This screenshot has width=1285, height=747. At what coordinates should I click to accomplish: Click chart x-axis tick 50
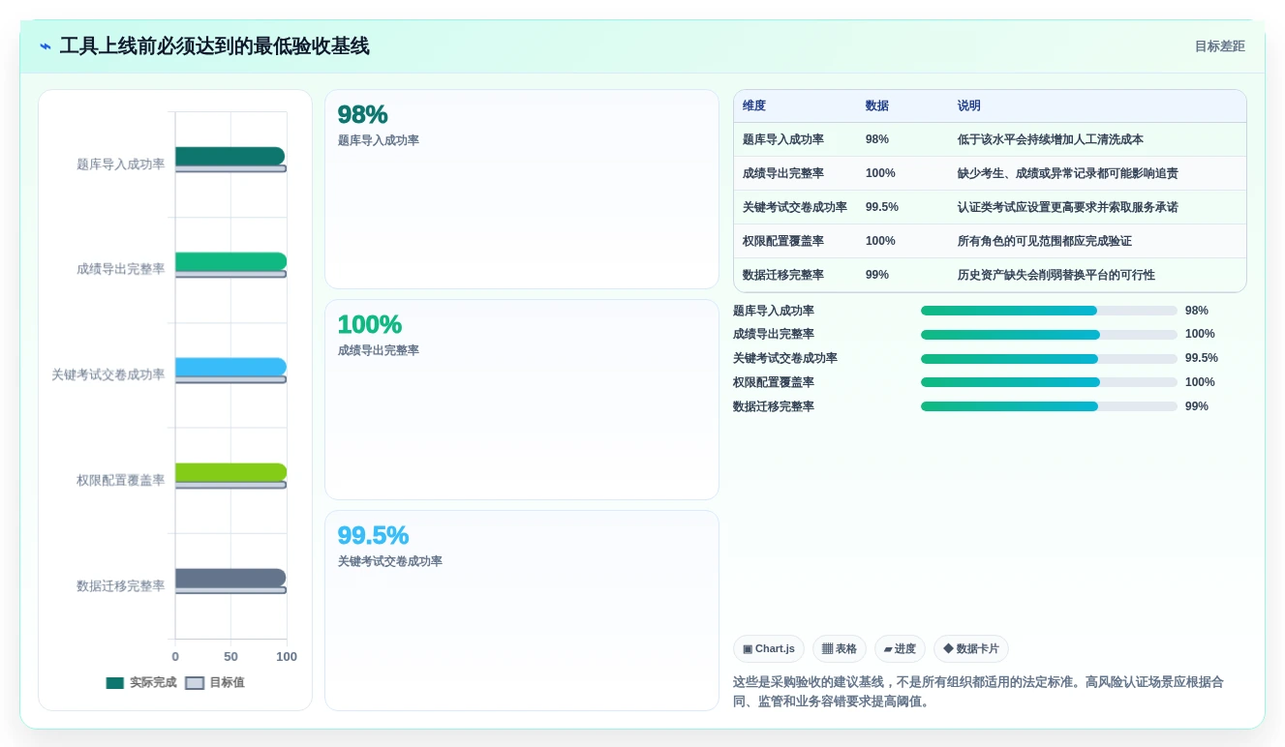click(x=230, y=657)
